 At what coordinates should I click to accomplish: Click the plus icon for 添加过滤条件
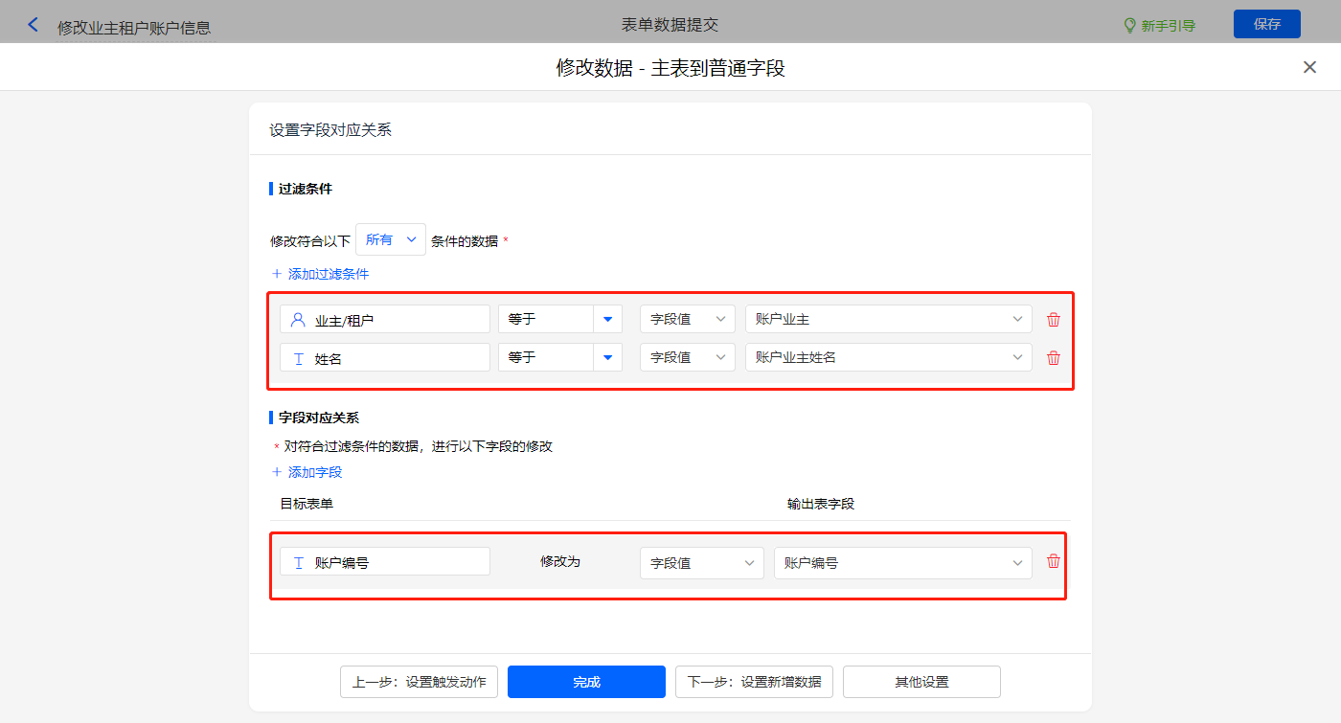click(x=277, y=274)
